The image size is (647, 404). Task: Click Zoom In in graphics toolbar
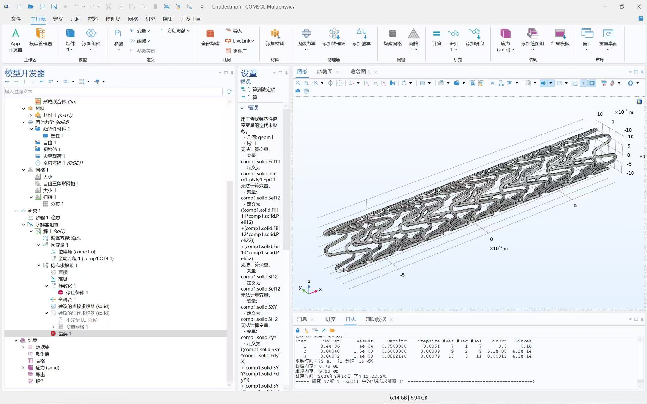pos(298,83)
